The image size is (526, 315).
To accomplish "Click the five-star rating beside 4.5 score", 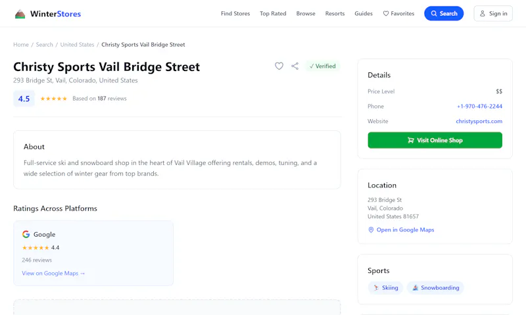I will tap(54, 99).
